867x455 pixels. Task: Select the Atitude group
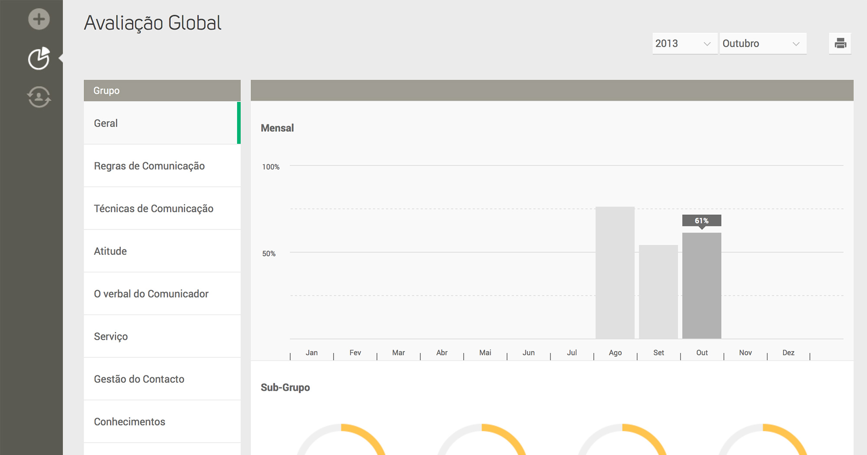pos(162,251)
